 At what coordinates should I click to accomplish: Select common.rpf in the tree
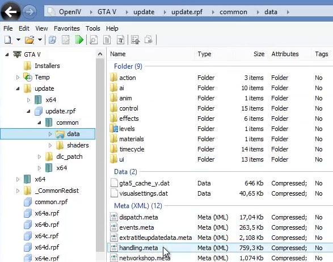(x=51, y=202)
